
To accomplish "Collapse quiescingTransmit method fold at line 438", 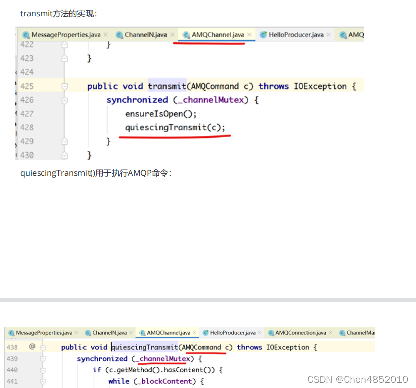I will (43, 347).
